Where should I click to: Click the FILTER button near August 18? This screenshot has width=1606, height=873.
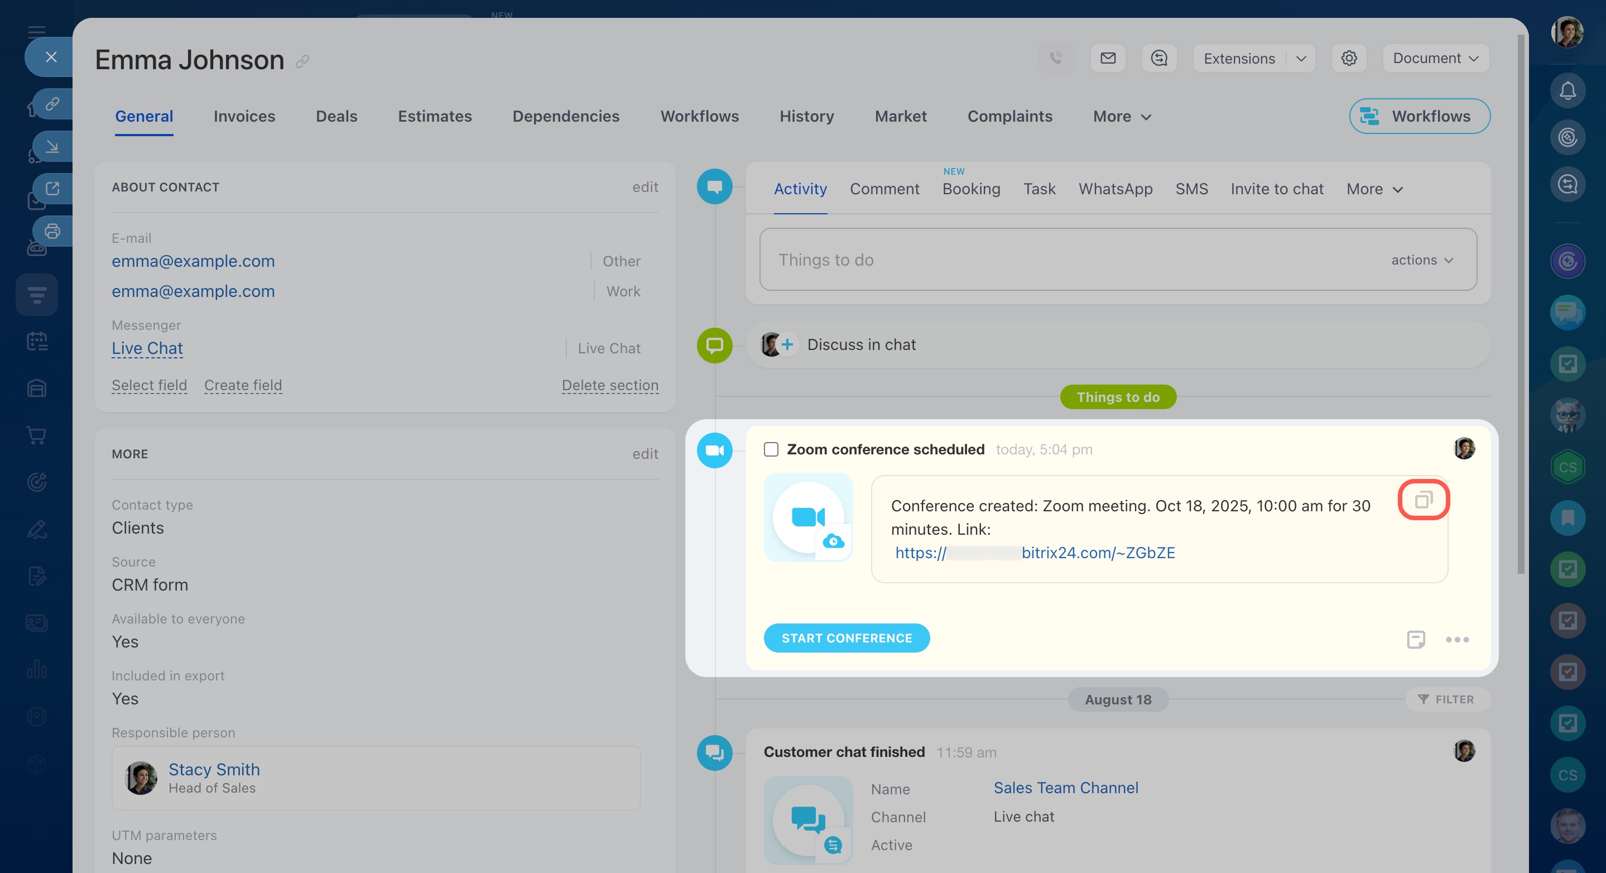point(1446,699)
